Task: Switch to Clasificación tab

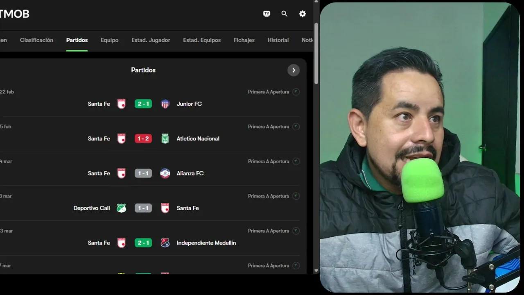Action: click(x=36, y=40)
